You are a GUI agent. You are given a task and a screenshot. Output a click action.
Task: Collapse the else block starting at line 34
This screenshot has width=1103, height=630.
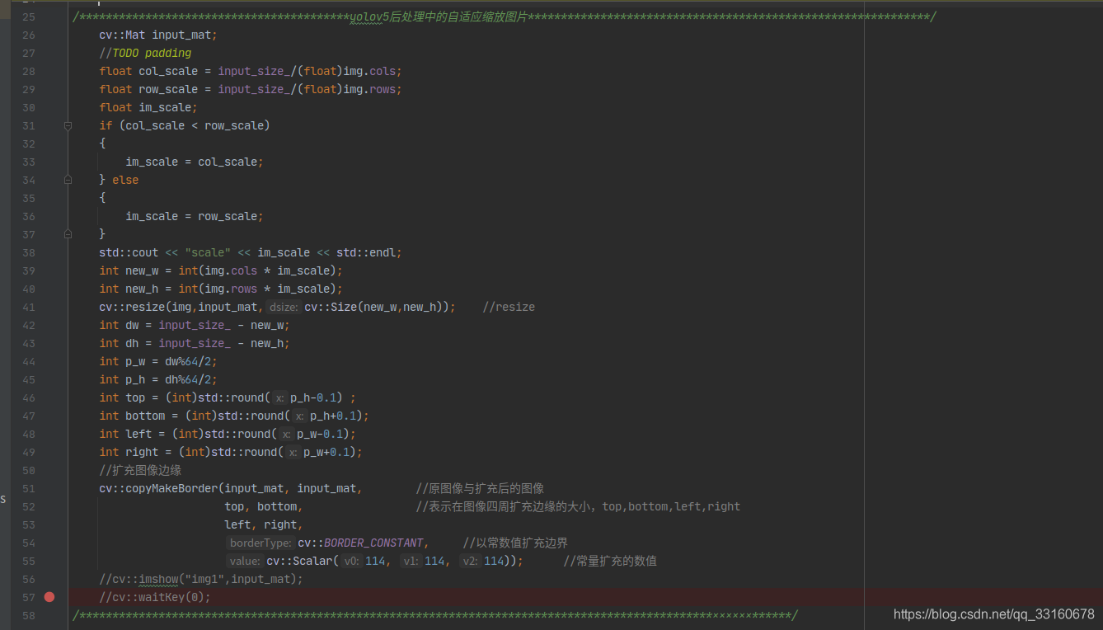coord(68,180)
